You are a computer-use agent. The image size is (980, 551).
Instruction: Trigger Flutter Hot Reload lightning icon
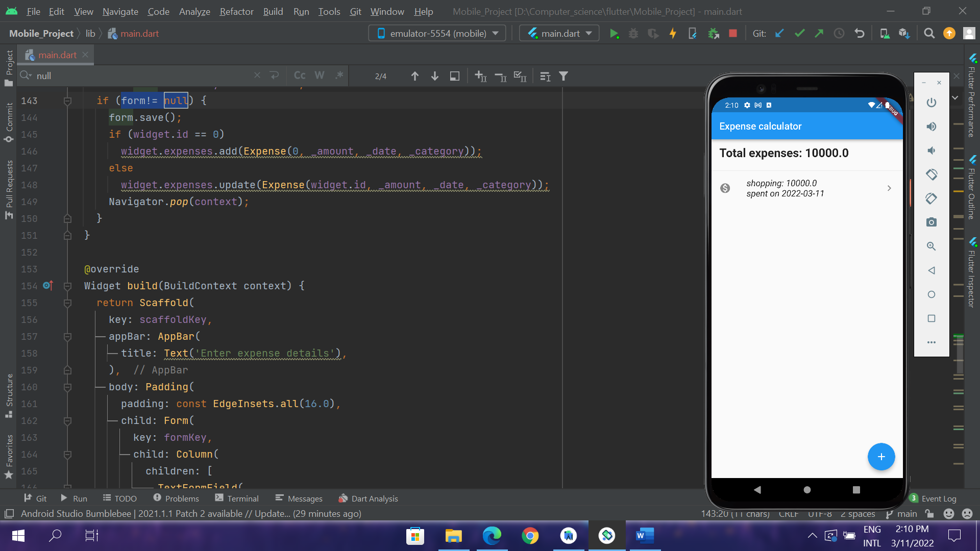click(673, 34)
